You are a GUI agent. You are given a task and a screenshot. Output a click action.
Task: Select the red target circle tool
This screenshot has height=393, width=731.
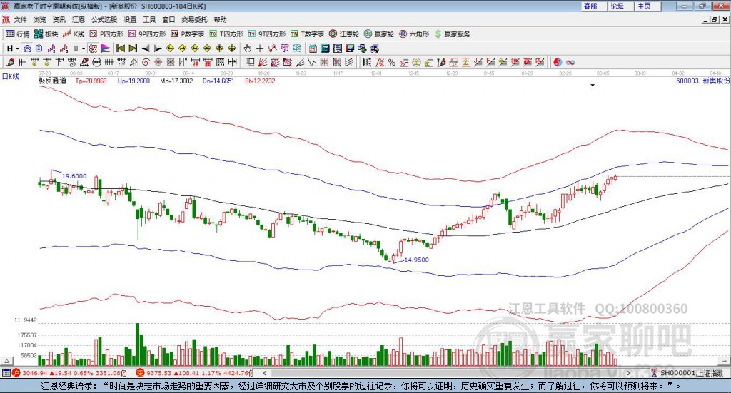pyautogui.click(x=146, y=62)
